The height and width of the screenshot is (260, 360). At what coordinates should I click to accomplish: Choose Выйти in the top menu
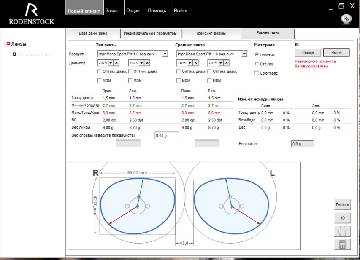tap(181, 11)
